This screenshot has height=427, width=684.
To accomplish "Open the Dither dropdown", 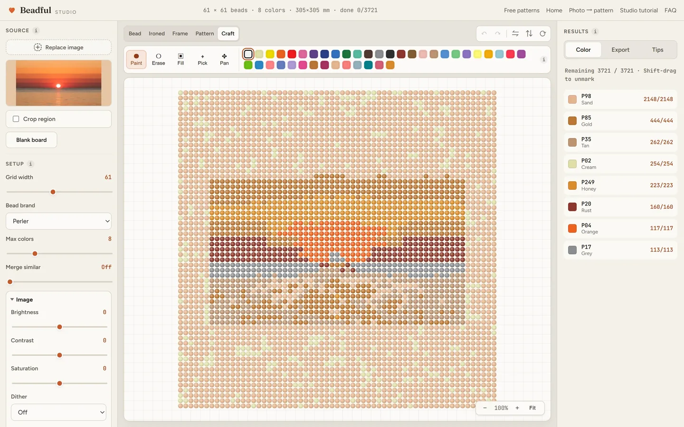I will point(58,412).
